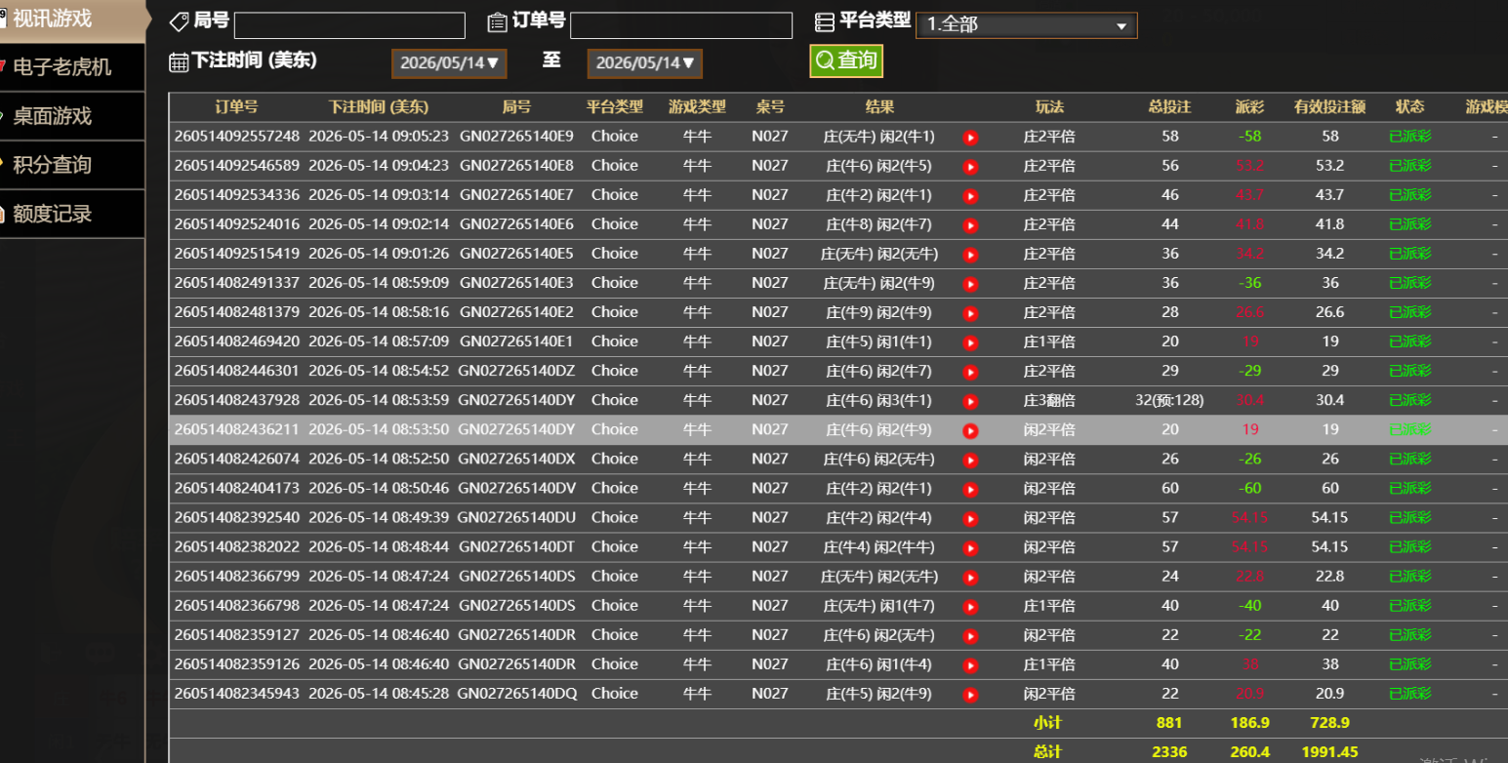Viewport: 1508px width, 763px height.
Task: Play video for order 260514082382022
Action: click(x=970, y=547)
